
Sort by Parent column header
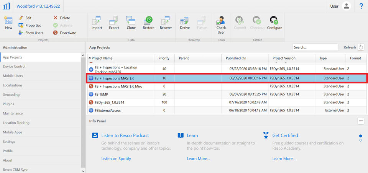pyautogui.click(x=198, y=58)
